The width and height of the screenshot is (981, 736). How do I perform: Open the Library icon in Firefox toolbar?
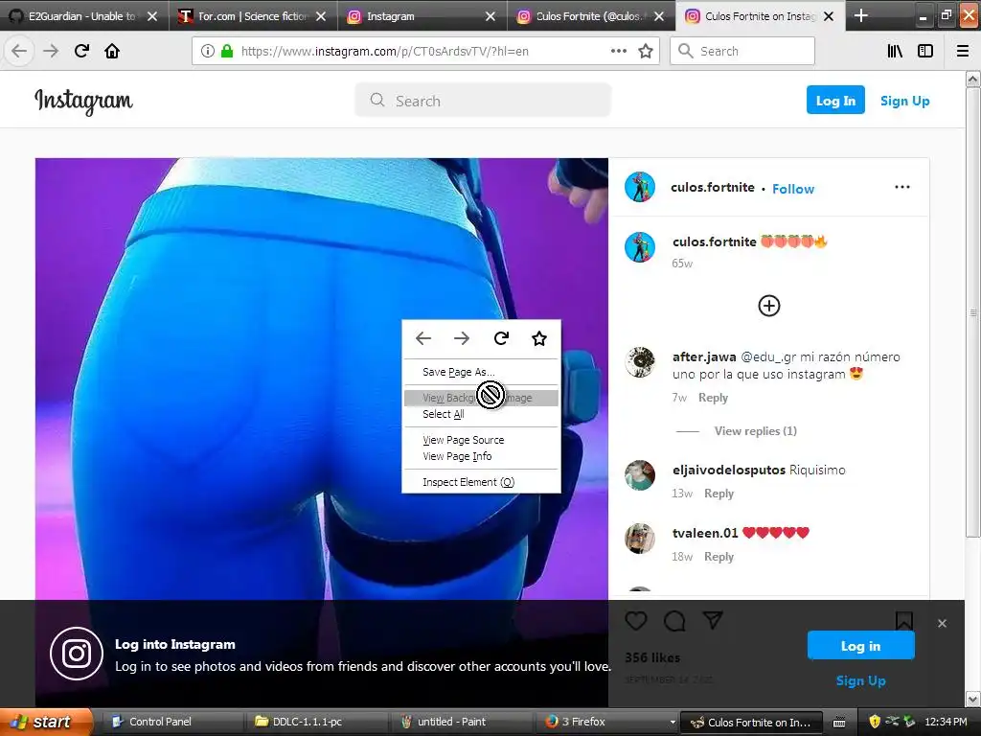[895, 51]
